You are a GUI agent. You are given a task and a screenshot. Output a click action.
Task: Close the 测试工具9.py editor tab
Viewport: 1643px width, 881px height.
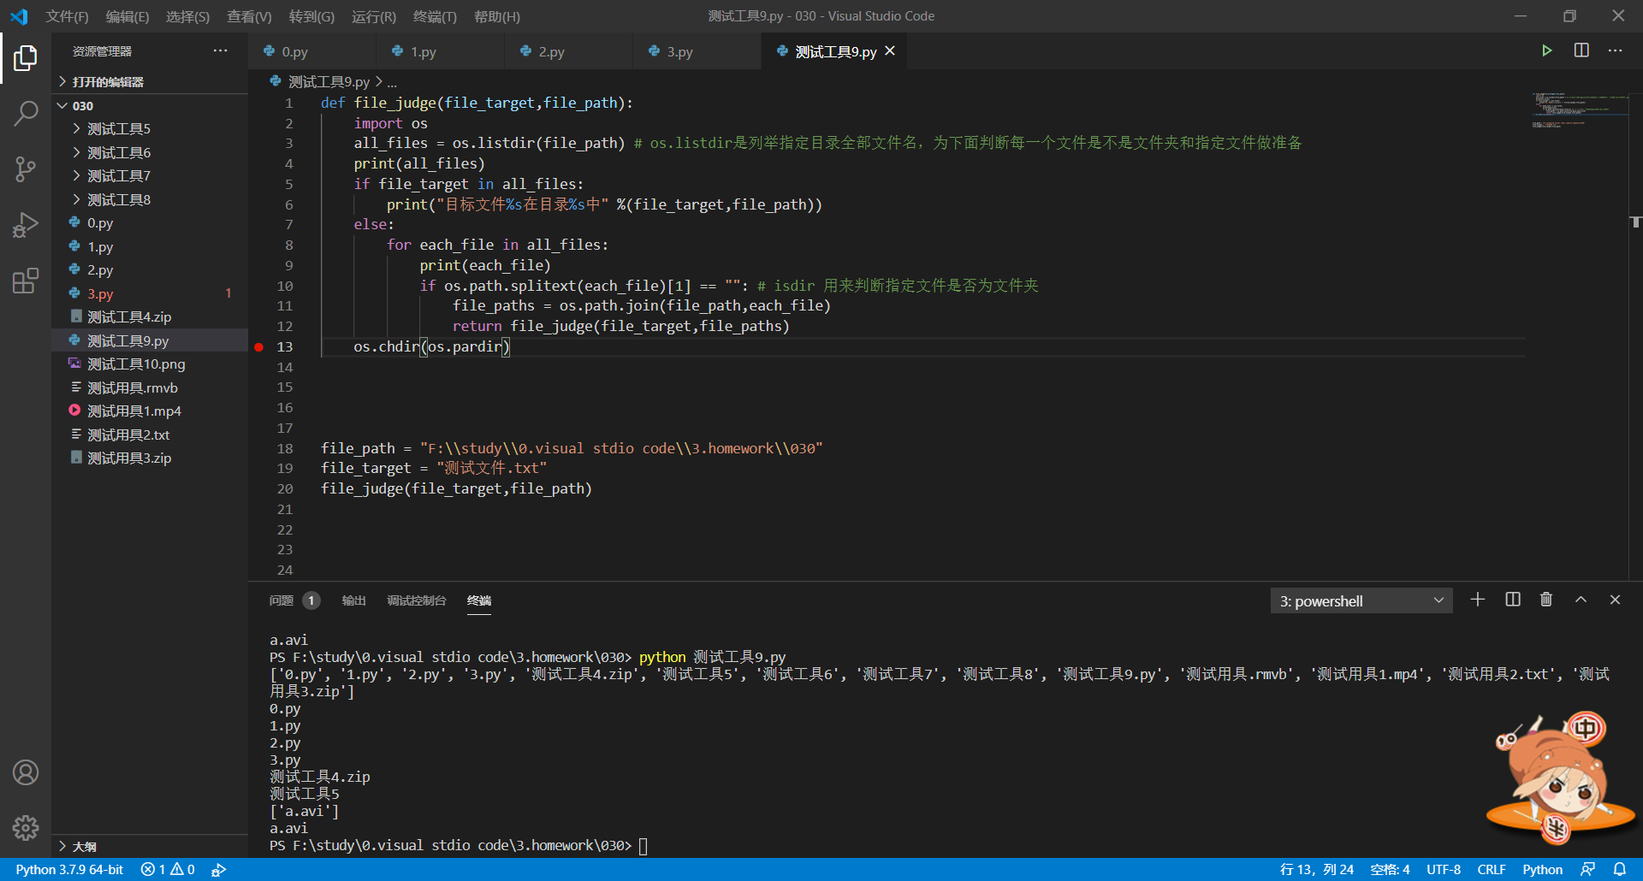click(890, 51)
